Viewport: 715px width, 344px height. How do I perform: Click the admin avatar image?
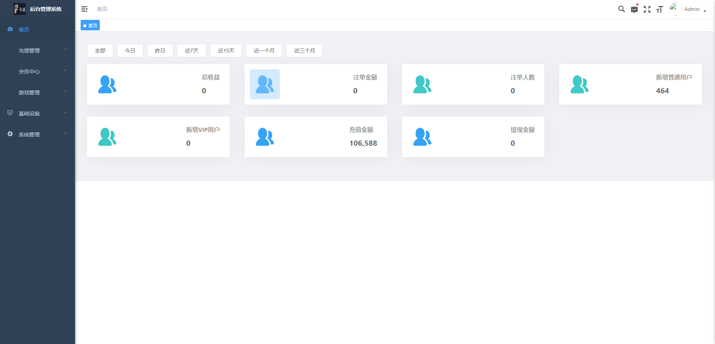click(x=674, y=9)
